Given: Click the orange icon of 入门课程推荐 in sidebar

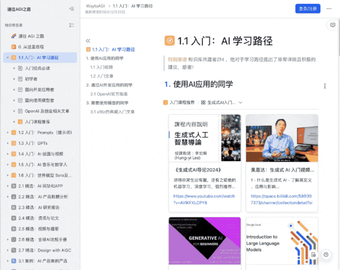Looking at the screenshot, I should [x=20, y=122].
